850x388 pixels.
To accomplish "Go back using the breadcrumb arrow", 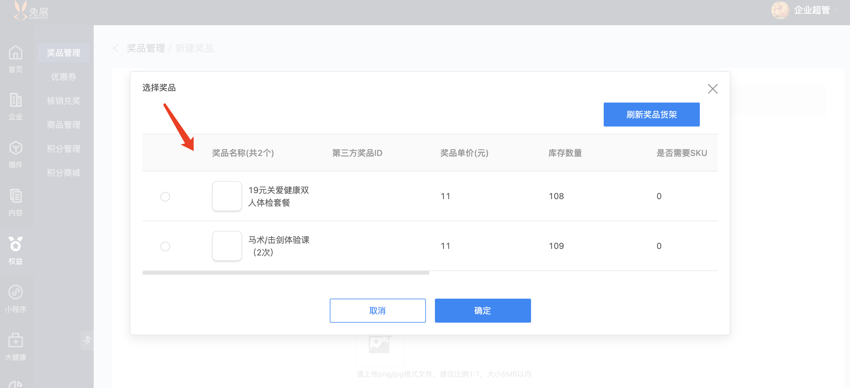I will tap(115, 48).
